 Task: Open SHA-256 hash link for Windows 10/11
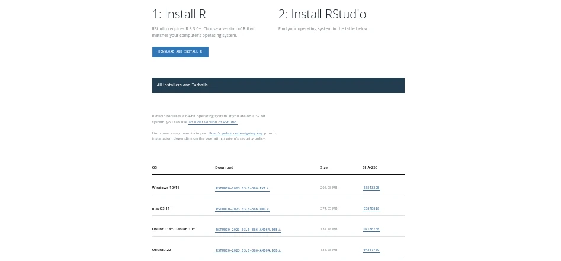coord(371,188)
